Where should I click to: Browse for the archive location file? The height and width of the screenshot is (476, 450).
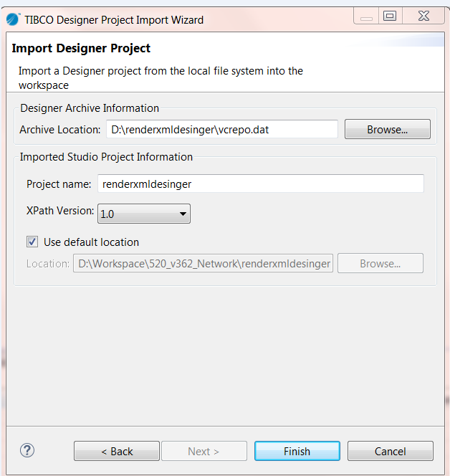pos(387,130)
